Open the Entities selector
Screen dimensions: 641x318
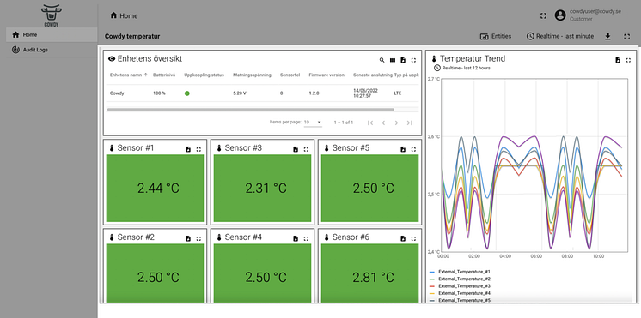(x=496, y=36)
